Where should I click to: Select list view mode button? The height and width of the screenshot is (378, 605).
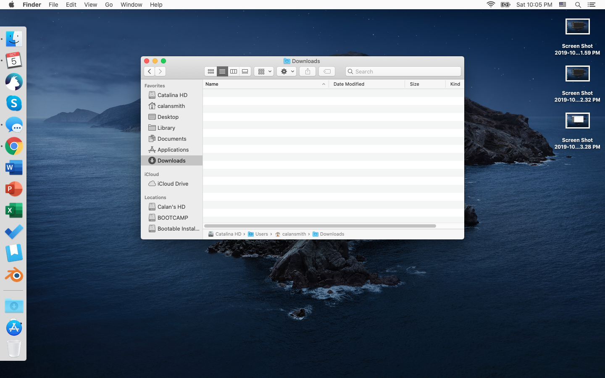pyautogui.click(x=222, y=71)
